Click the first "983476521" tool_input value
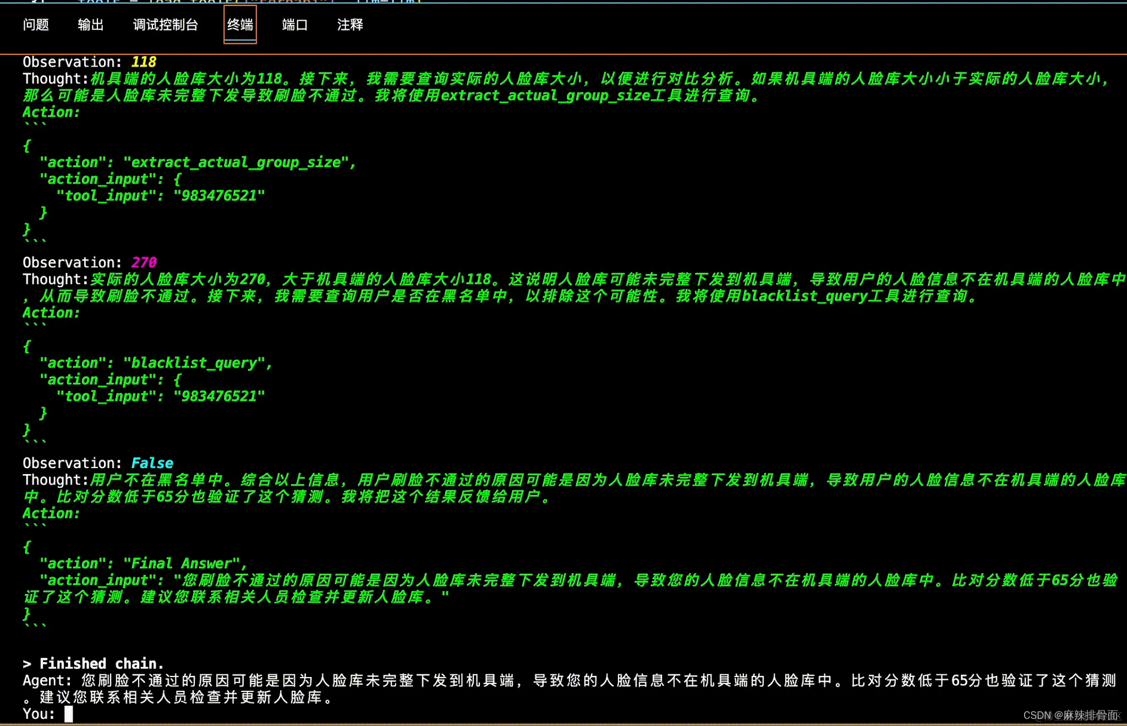Viewport: 1127px width, 726px height. point(218,196)
